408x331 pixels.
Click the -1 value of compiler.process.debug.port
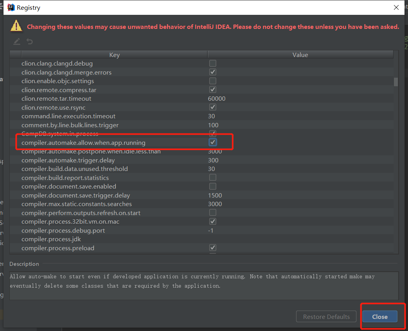click(211, 230)
